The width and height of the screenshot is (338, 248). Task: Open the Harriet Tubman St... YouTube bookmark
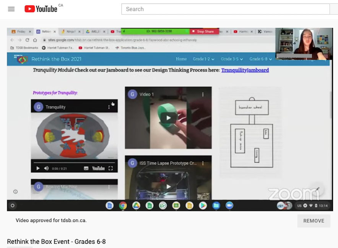tap(94, 48)
